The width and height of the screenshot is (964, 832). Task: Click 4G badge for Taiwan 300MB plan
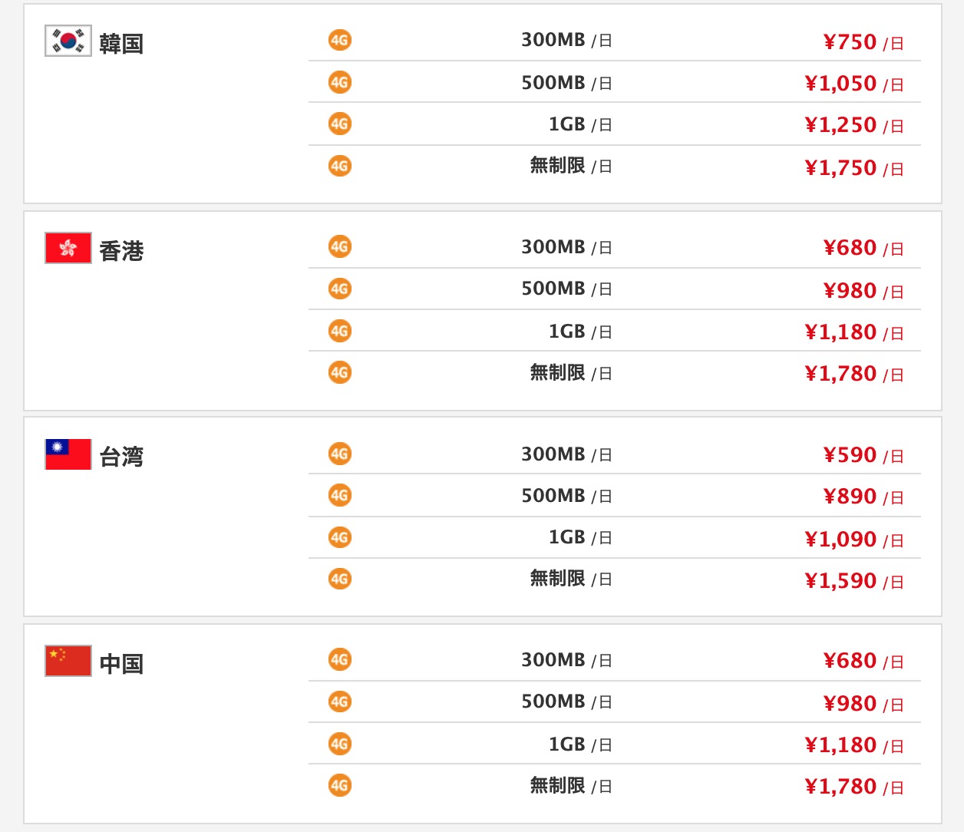tap(340, 454)
